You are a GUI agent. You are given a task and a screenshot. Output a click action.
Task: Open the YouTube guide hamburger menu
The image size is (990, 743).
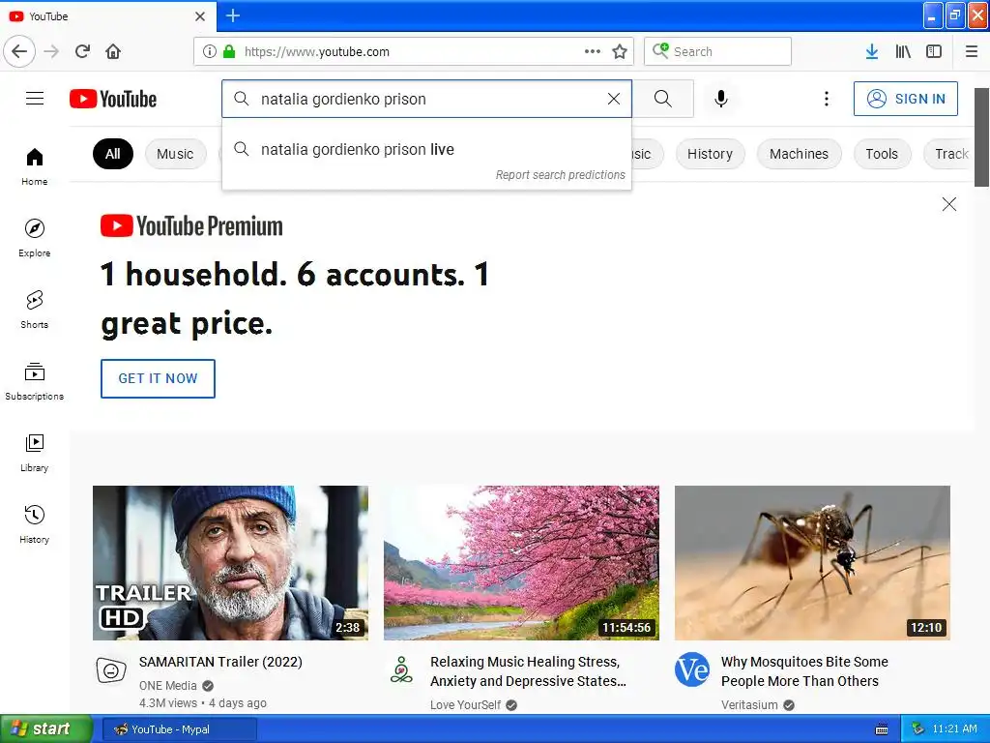(35, 99)
